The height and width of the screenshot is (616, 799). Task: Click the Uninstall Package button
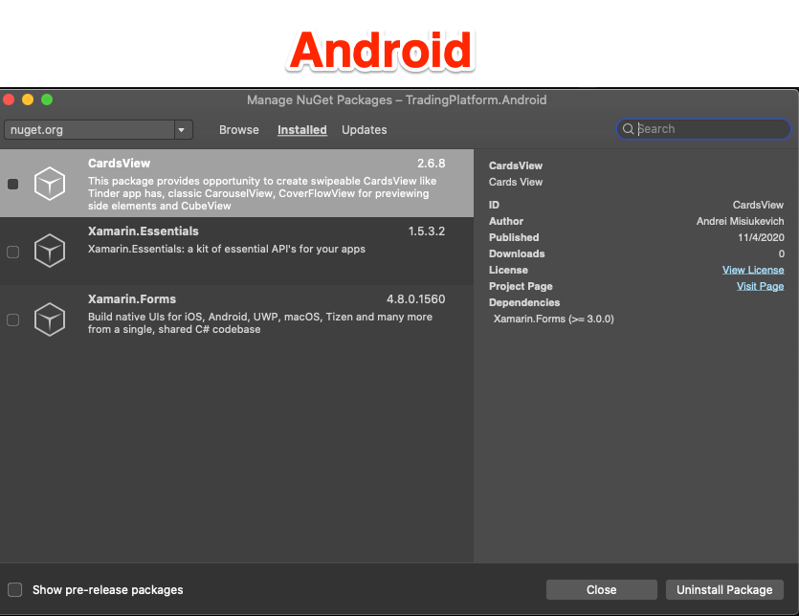[724, 590]
